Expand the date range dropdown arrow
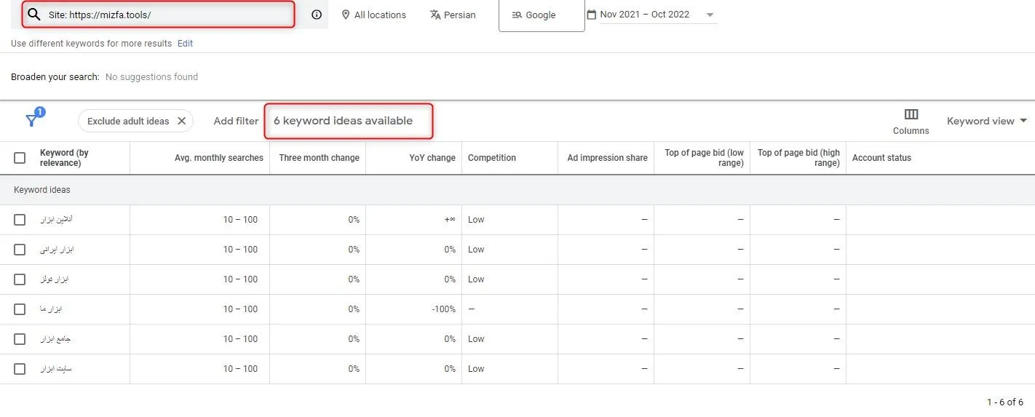 click(710, 15)
